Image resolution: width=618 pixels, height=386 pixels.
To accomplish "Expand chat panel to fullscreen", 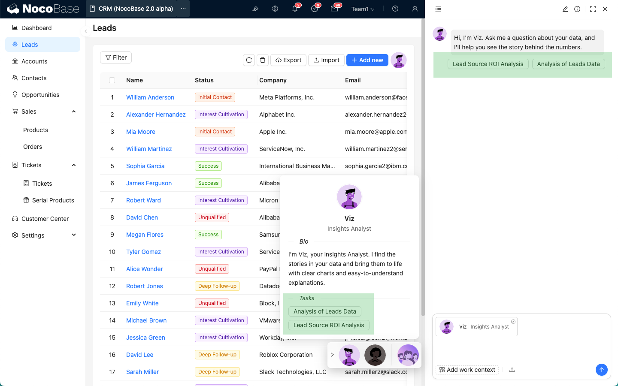I will [593, 9].
